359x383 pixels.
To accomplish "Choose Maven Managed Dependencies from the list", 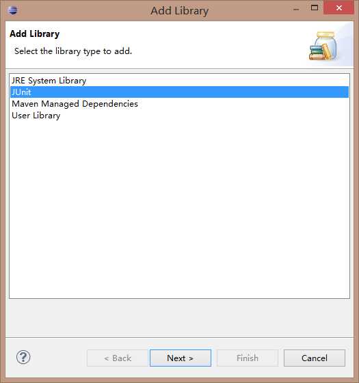I will tap(179, 103).
